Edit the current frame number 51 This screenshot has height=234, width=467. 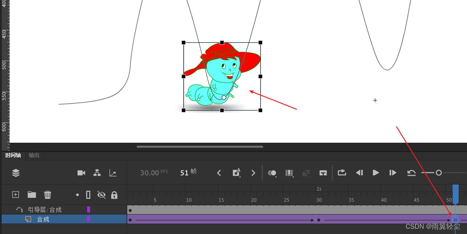pyautogui.click(x=184, y=173)
